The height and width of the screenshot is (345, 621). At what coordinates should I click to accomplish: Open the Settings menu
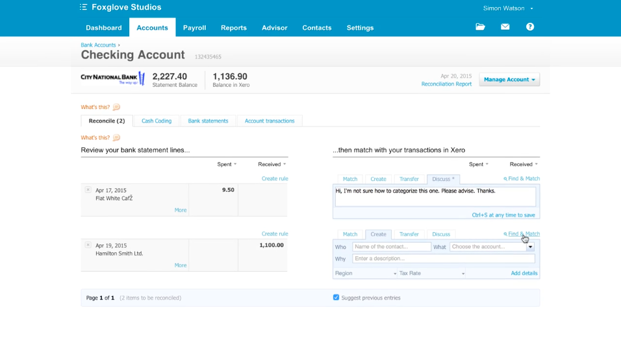point(360,28)
